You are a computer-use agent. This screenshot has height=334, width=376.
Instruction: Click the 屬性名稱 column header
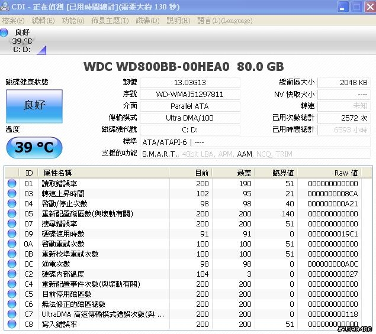point(104,173)
